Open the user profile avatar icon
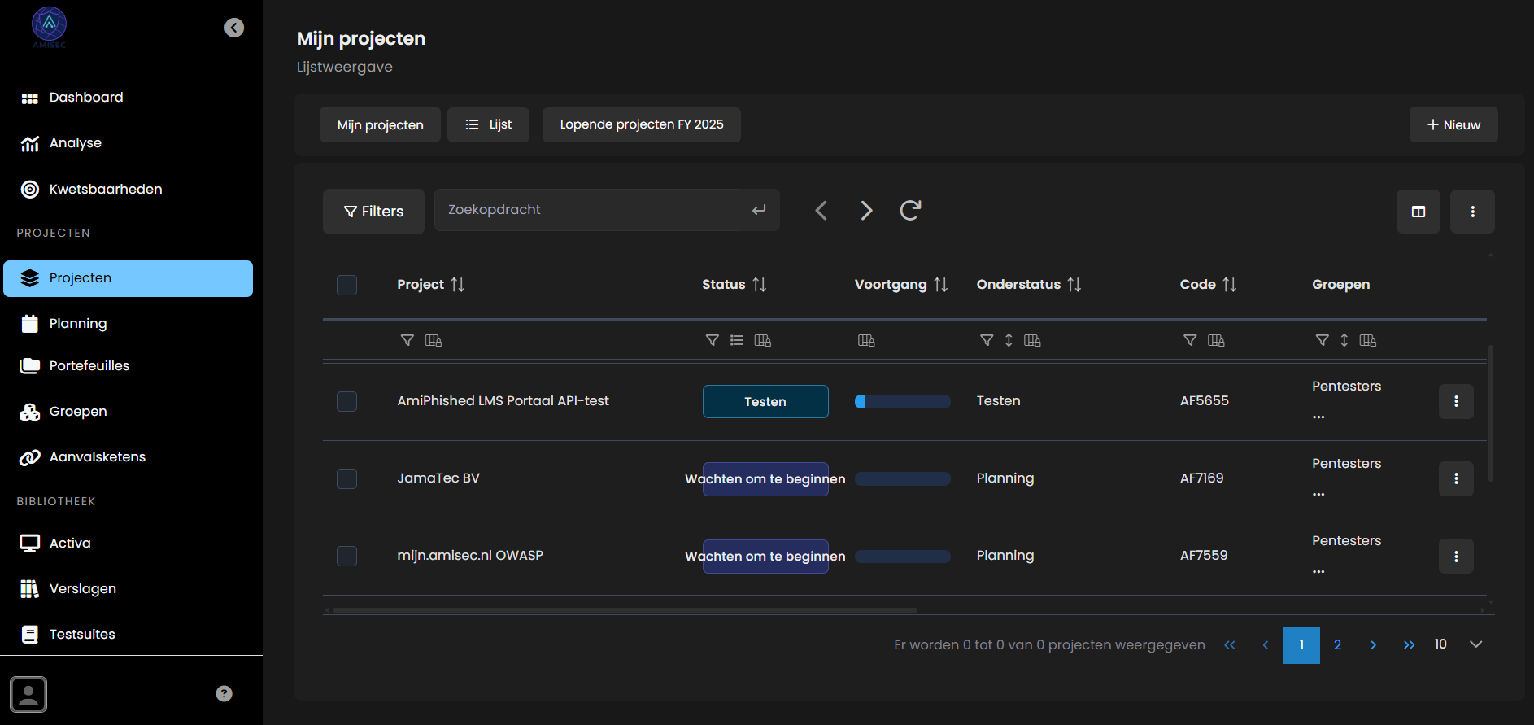The width and height of the screenshot is (1534, 725). pyautogui.click(x=28, y=694)
